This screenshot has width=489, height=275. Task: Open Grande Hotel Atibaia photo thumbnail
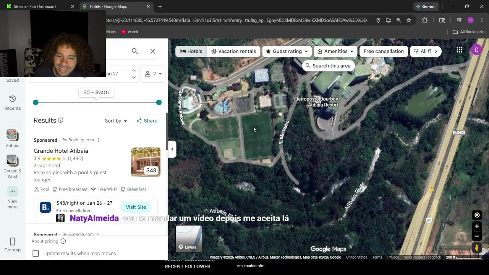(x=146, y=162)
